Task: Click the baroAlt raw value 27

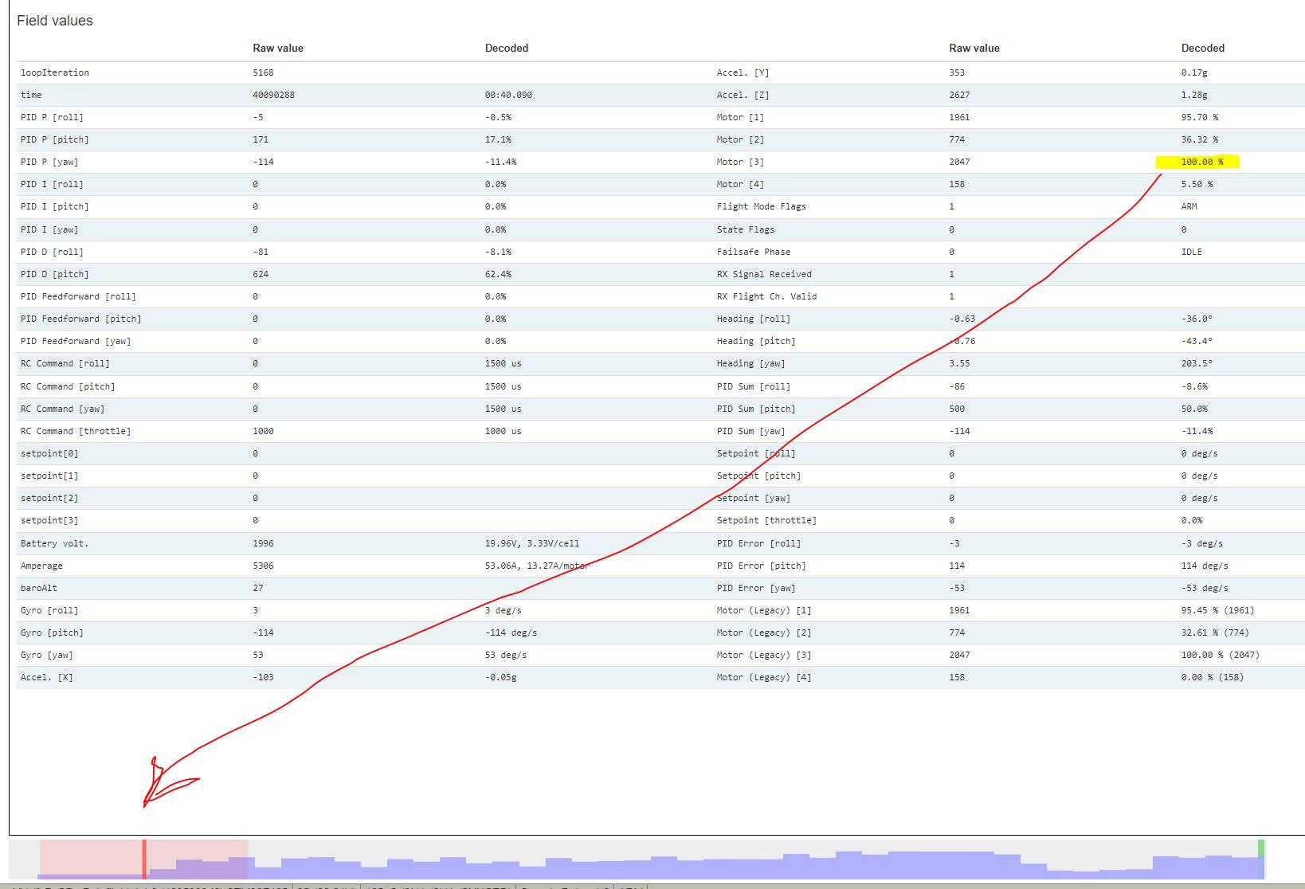Action: click(258, 588)
